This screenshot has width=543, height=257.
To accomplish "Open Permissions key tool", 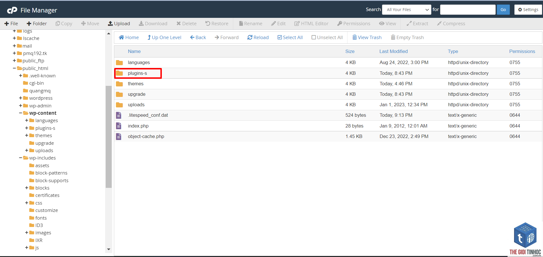I will click(354, 24).
